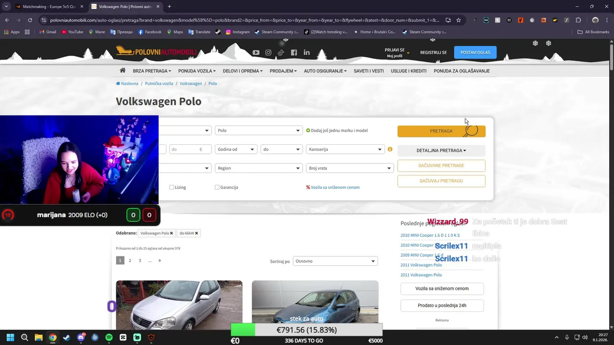Click the Polovni Automobili logo
Image resolution: width=614 pixels, height=345 pixels.
pos(156,51)
